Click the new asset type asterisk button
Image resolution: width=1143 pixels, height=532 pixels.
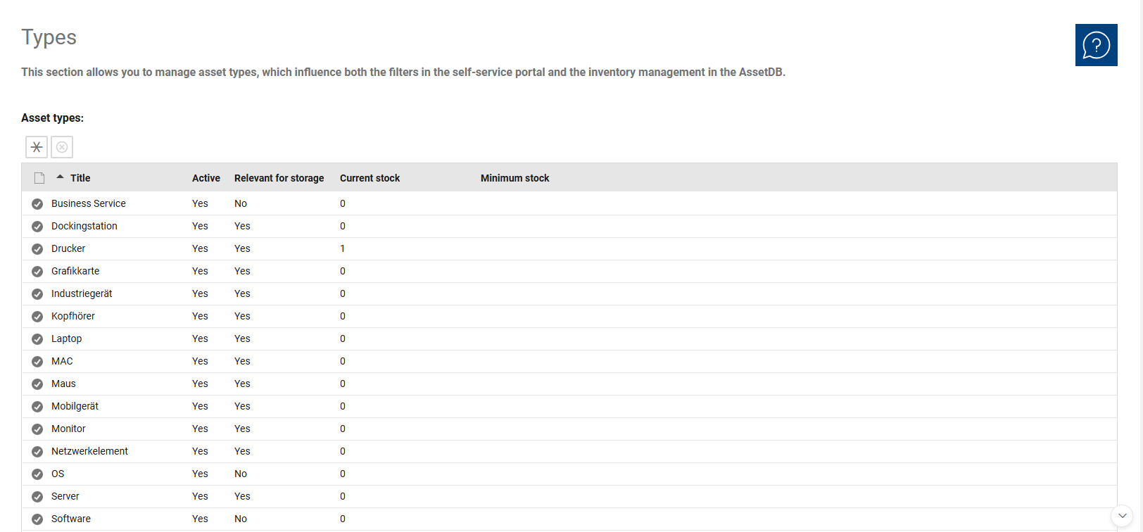(37, 147)
